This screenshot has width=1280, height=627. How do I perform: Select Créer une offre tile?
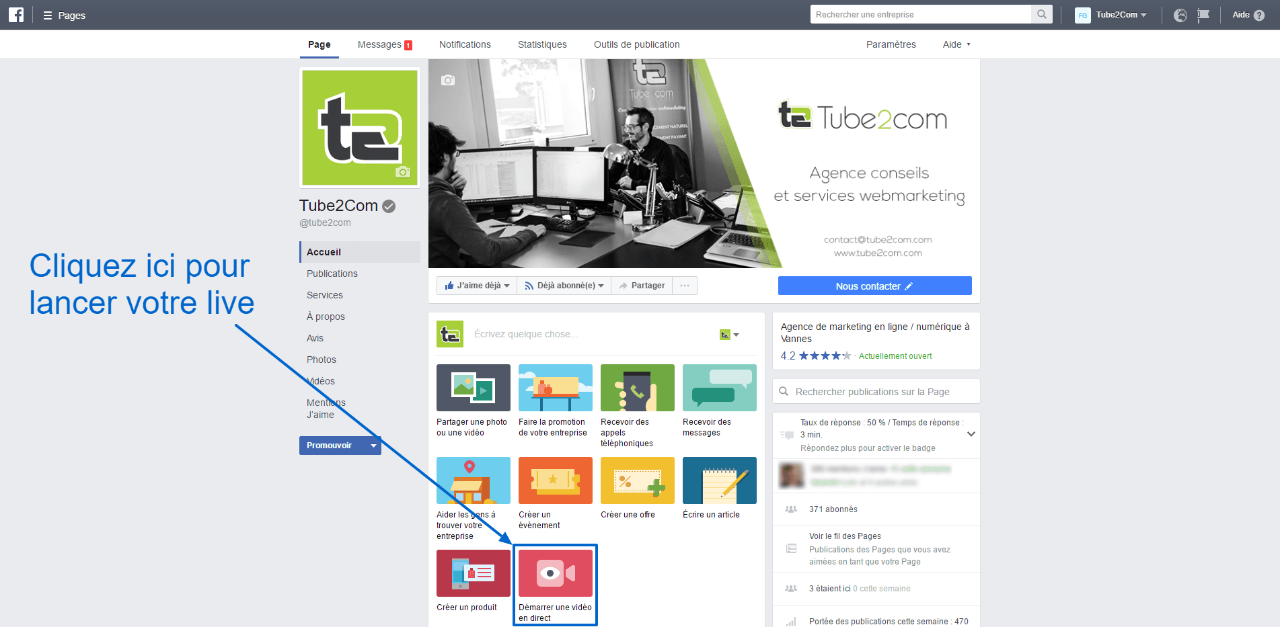pyautogui.click(x=638, y=488)
